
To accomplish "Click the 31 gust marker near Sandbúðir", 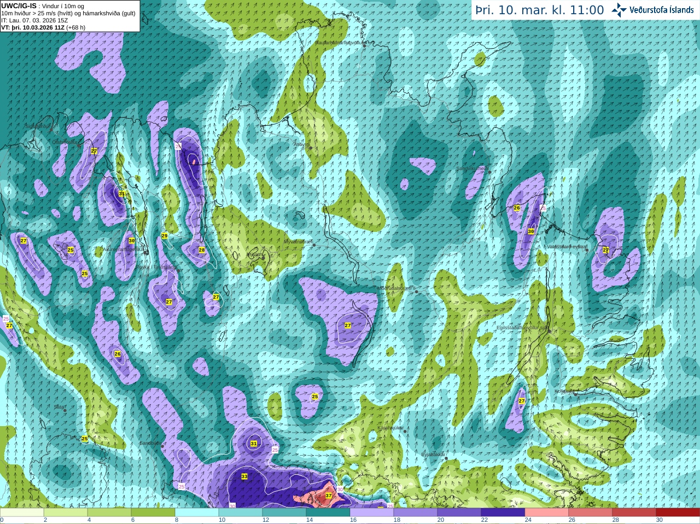I will [254, 444].
